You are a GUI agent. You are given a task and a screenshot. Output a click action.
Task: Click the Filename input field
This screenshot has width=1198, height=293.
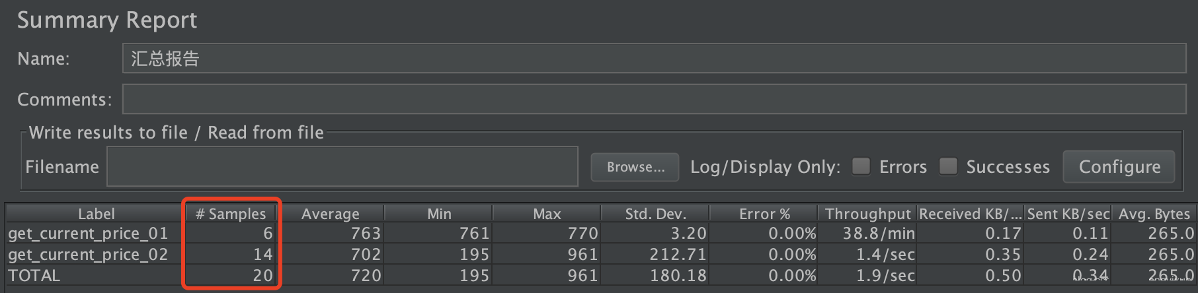[x=342, y=167]
